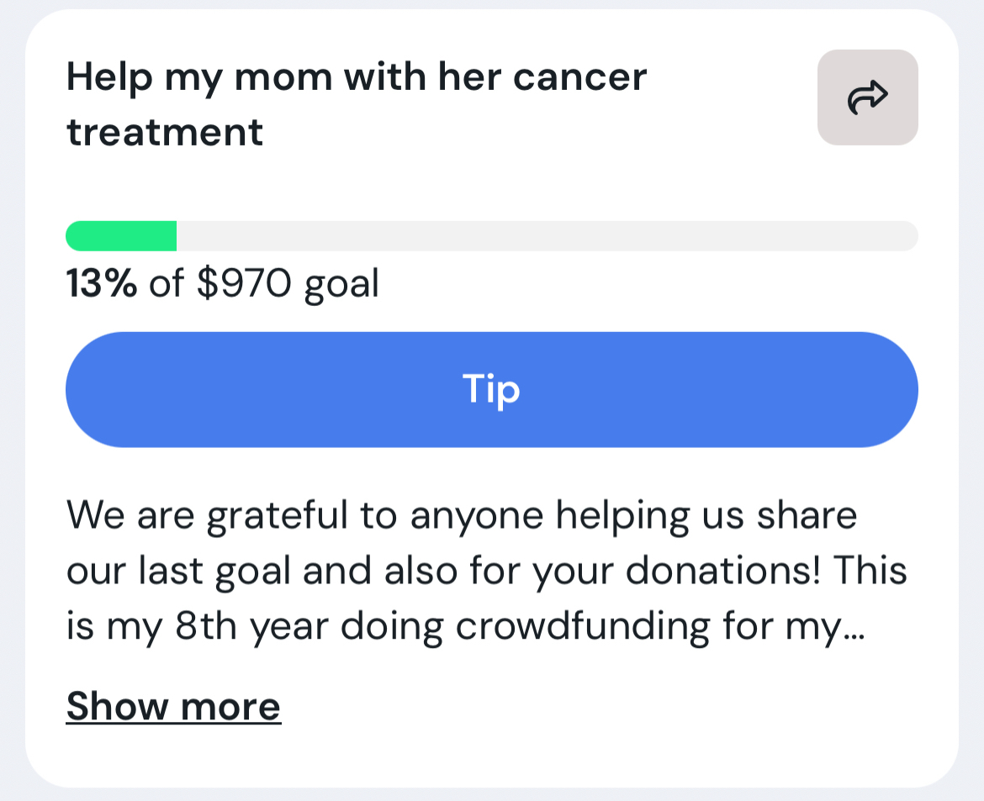
Task: Click the share arrow icon
Action: pos(867,97)
